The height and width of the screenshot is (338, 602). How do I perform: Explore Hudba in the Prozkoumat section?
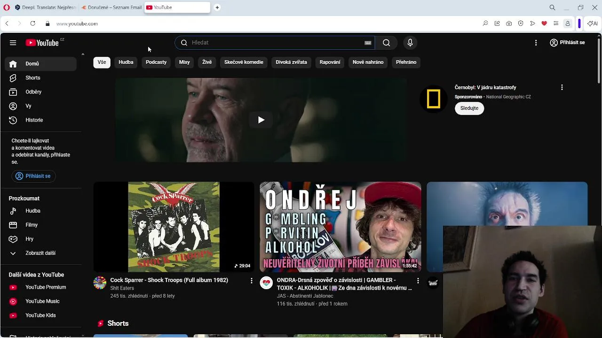tap(41, 211)
